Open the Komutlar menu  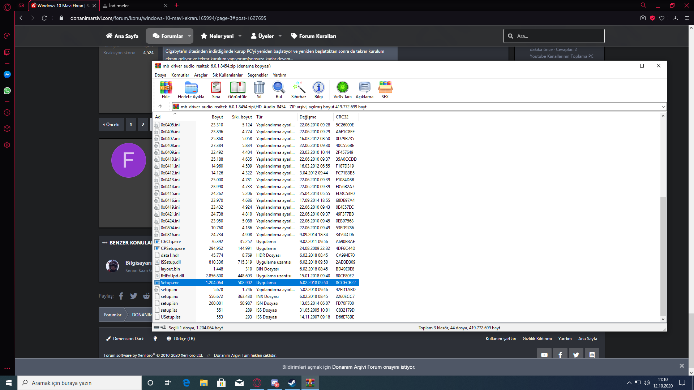point(180,75)
